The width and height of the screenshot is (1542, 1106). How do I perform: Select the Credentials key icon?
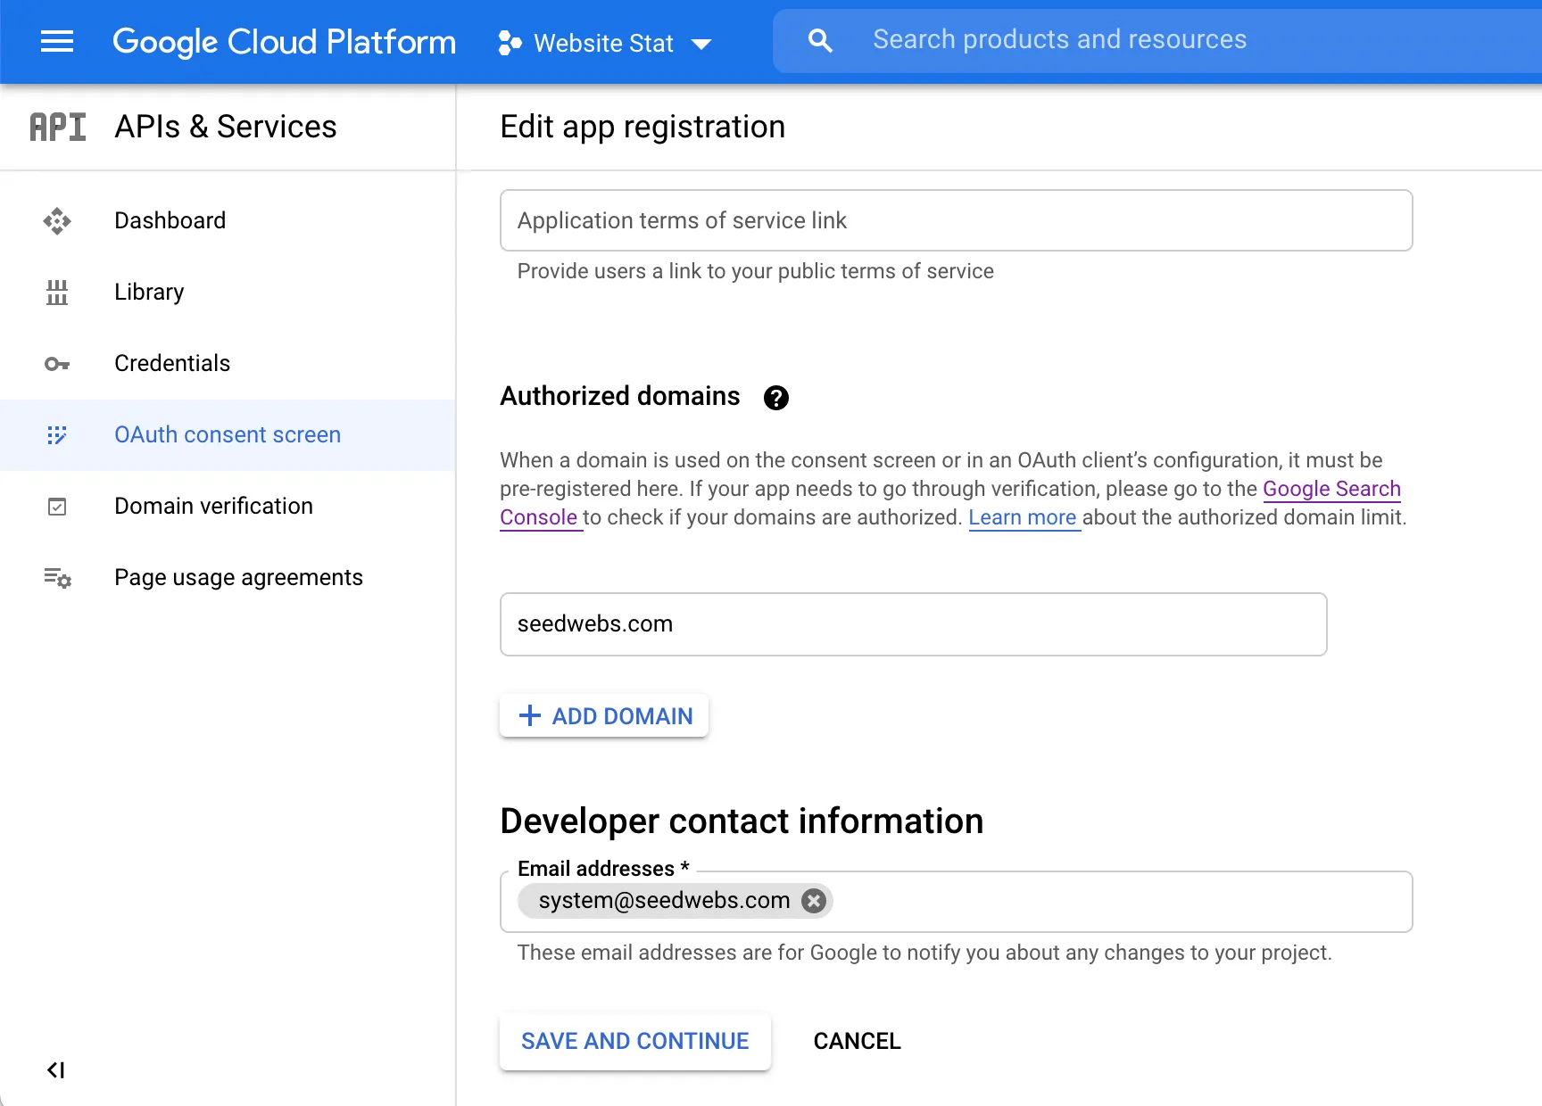[x=56, y=363]
